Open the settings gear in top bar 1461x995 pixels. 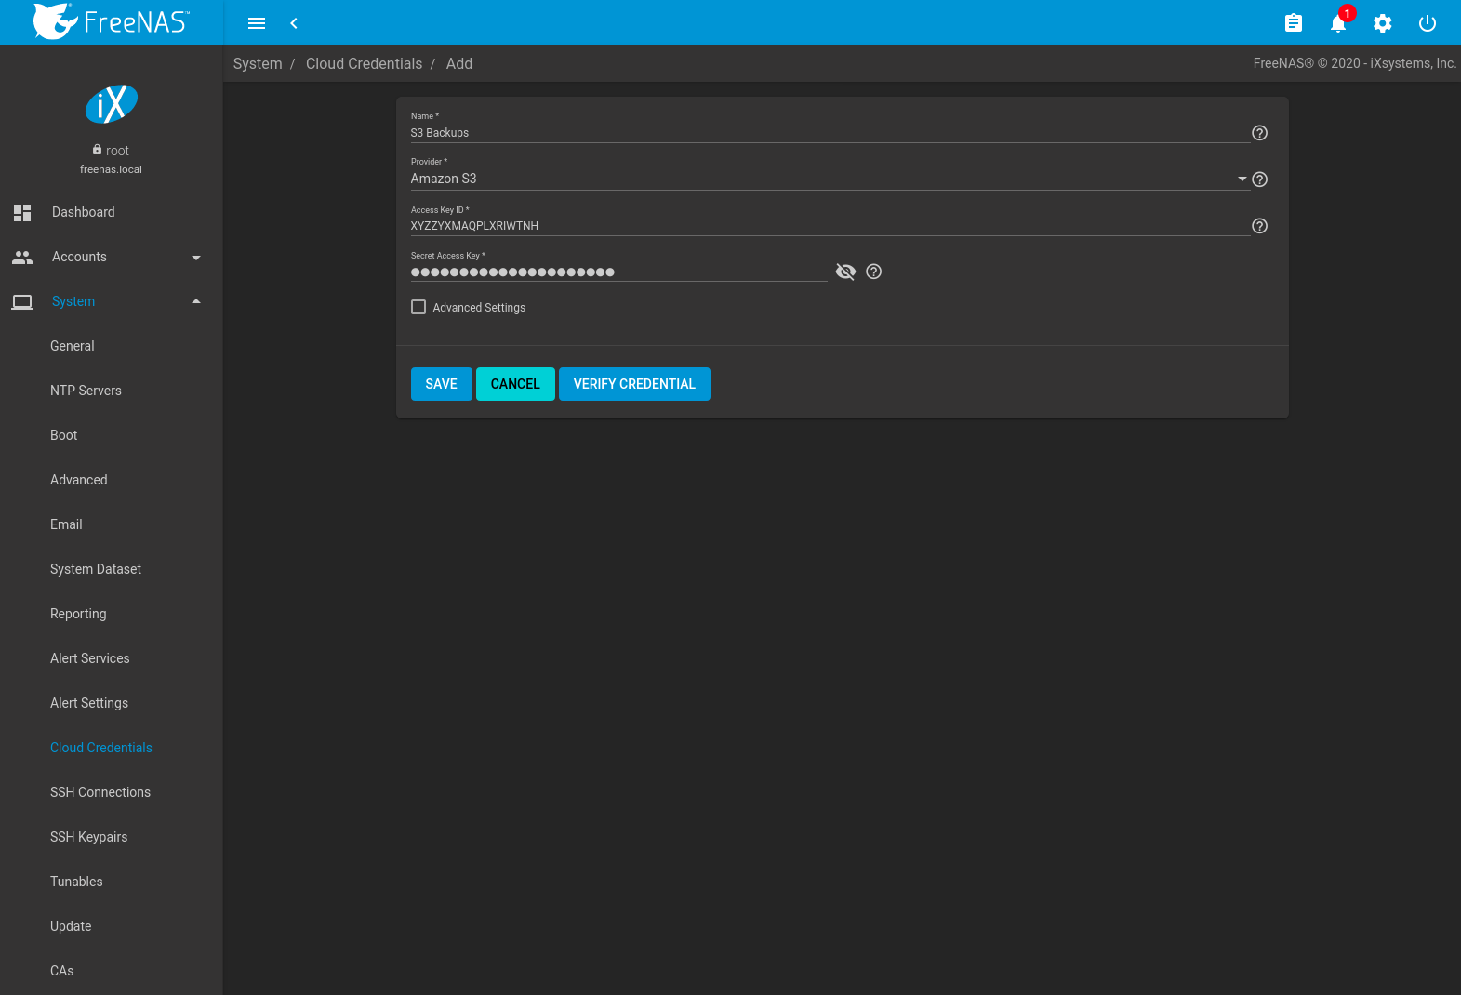[x=1382, y=23]
